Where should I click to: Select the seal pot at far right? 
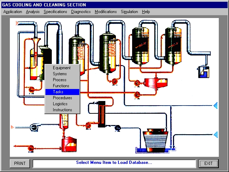[204, 72]
